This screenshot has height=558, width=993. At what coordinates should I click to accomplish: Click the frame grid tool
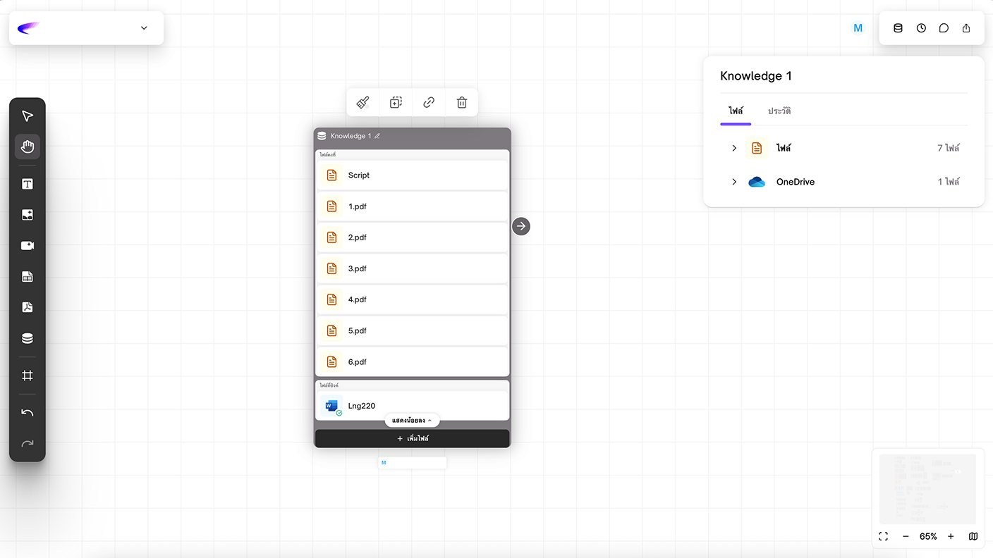(28, 376)
